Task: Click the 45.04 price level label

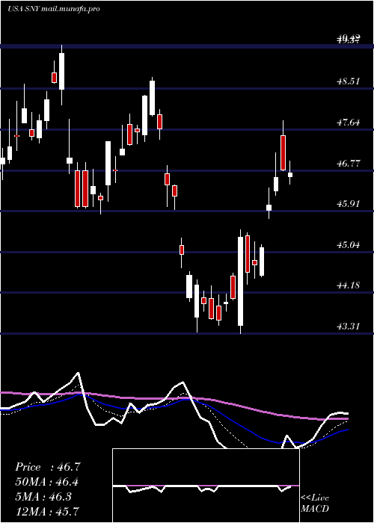Action: (349, 245)
